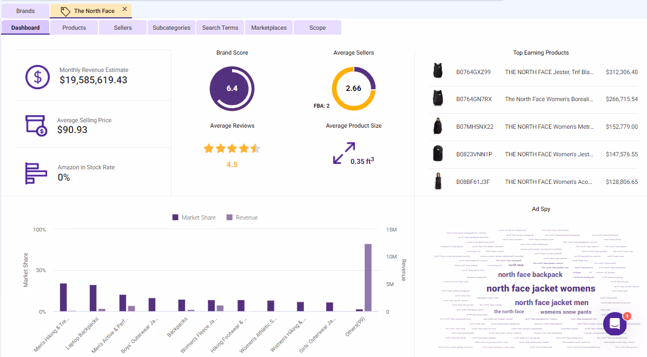The width and height of the screenshot is (647, 357).
Task: Click ASIN B08BF61J3F
Action: (473, 182)
